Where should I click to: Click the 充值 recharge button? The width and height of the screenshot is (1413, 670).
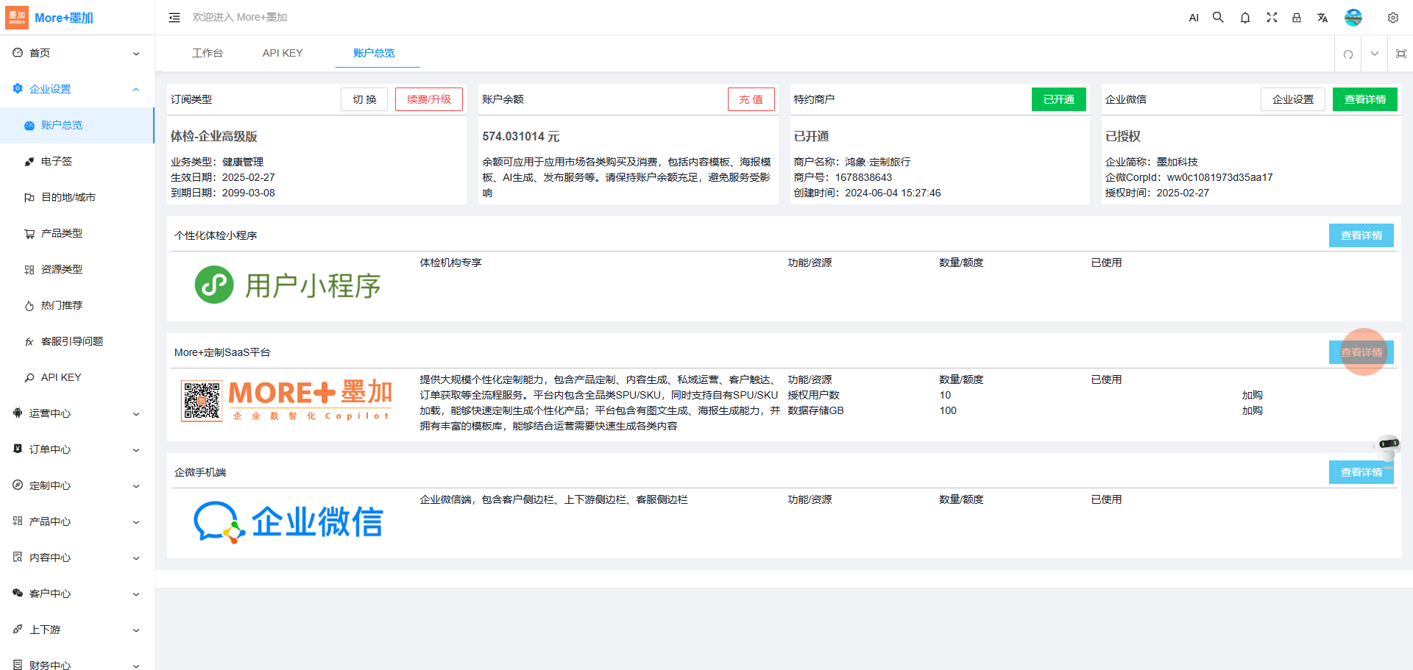coord(751,99)
